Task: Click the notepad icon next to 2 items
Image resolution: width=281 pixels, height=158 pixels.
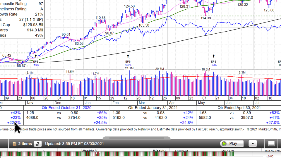Action: tap(14, 144)
